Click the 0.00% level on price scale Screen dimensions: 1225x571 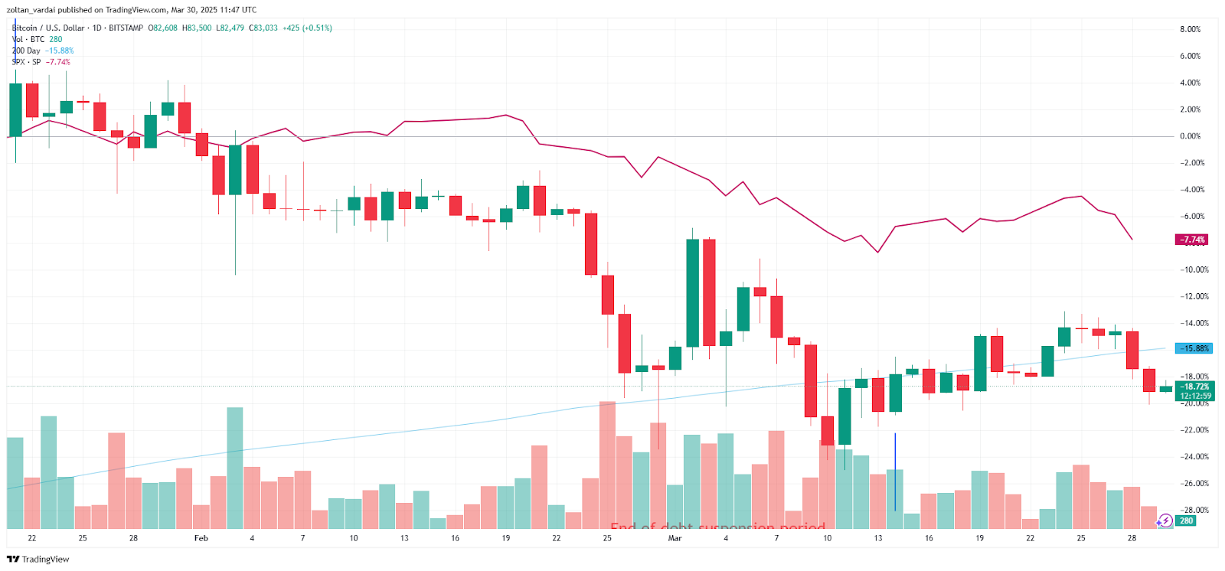pyautogui.click(x=1190, y=136)
